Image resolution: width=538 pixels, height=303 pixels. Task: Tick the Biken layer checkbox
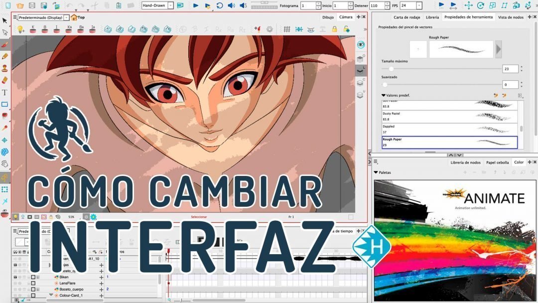(x=33, y=277)
